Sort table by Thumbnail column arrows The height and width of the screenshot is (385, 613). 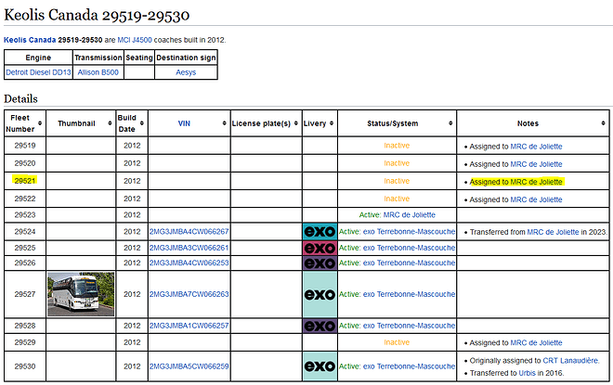[110, 123]
